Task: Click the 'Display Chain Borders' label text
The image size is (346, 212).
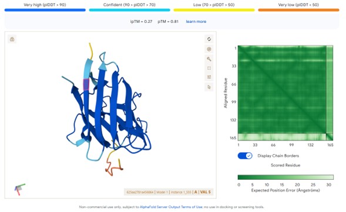Action: click(x=278, y=156)
